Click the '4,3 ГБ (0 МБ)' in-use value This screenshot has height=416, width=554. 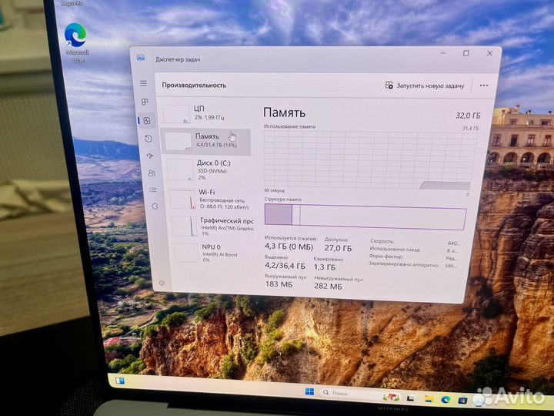(289, 247)
